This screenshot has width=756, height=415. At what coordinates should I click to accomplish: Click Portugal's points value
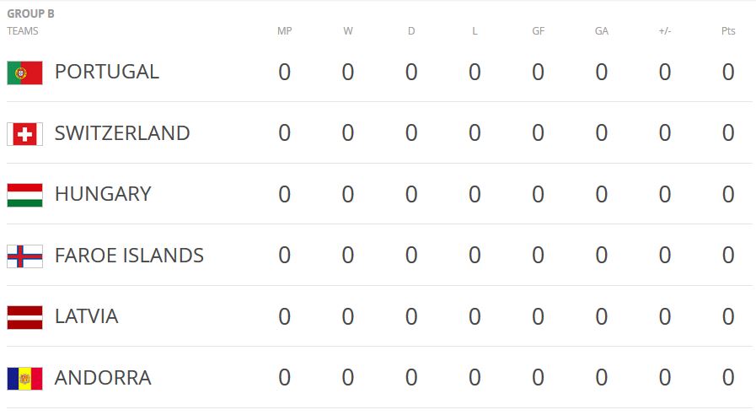pyautogui.click(x=728, y=73)
